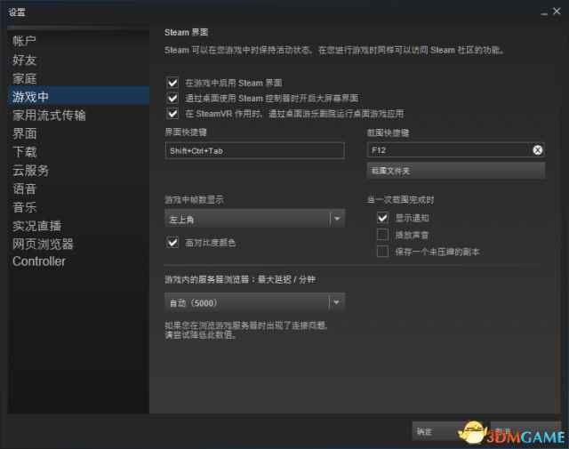The height and width of the screenshot is (449, 569).
Task: Go to the 下载 settings page
Action: [25, 152]
